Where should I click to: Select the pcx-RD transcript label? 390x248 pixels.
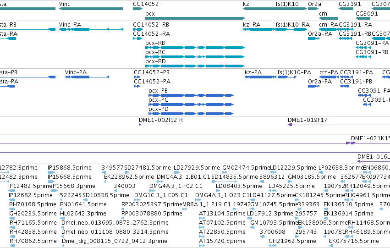click(155, 61)
